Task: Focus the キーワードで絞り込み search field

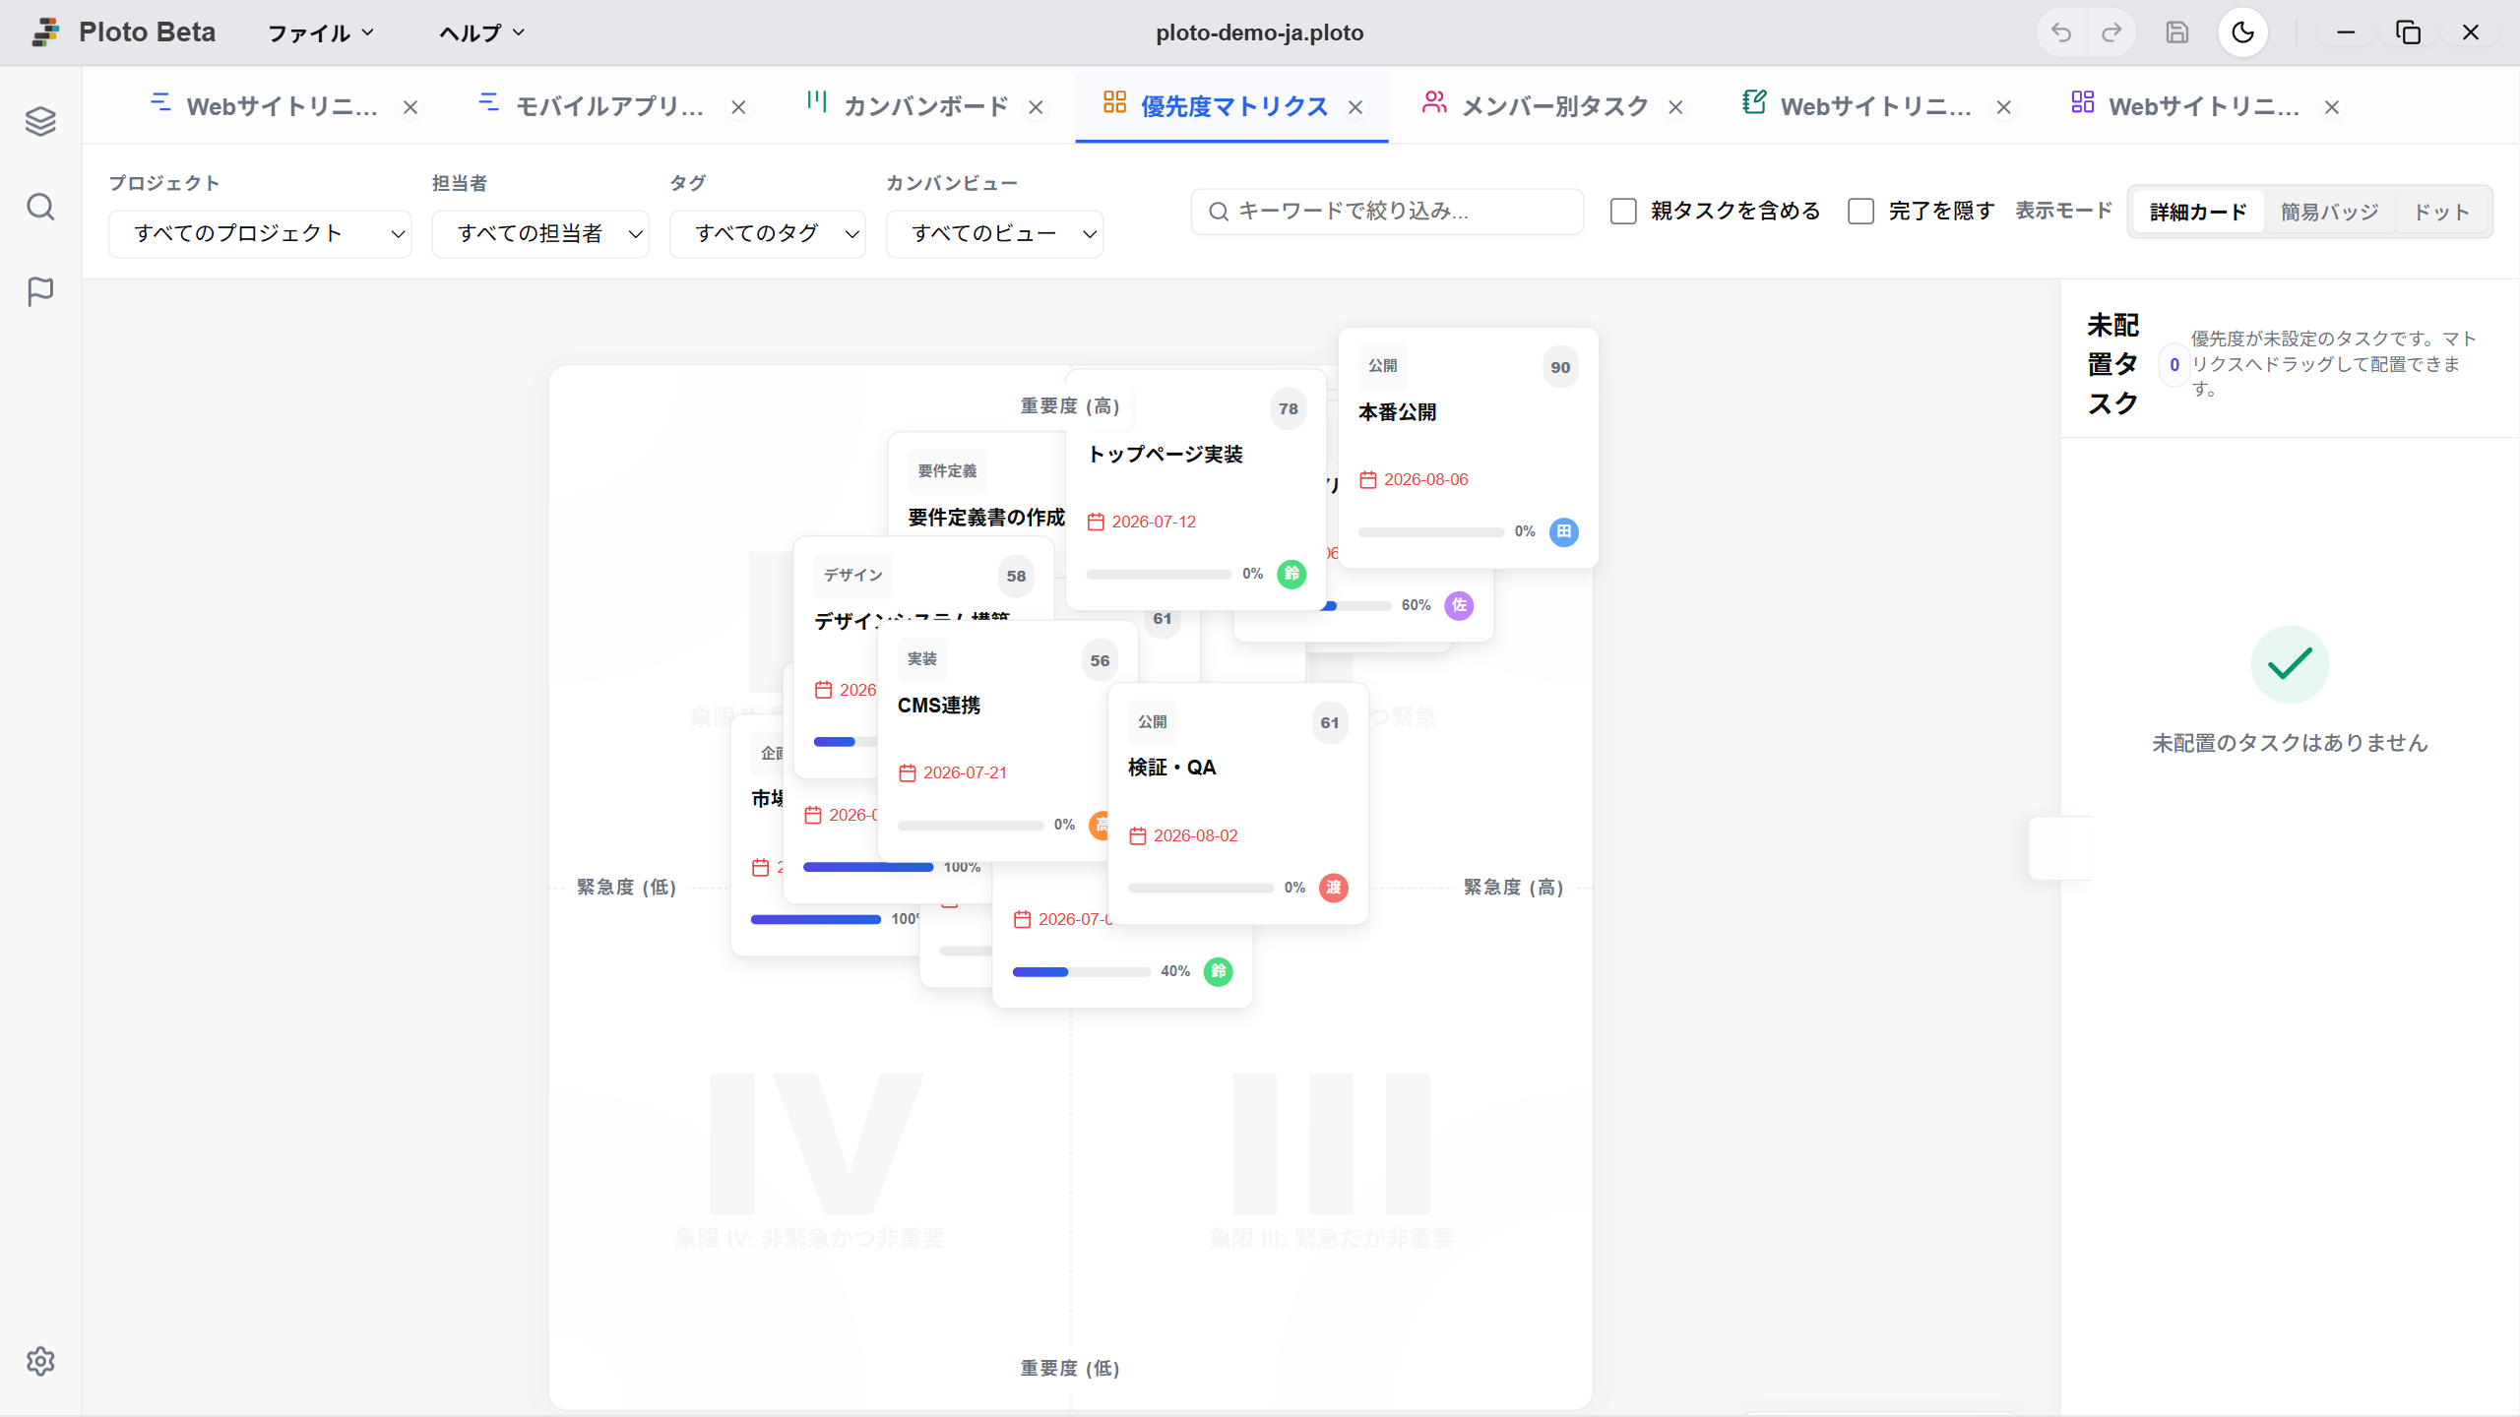Action: 1387,212
